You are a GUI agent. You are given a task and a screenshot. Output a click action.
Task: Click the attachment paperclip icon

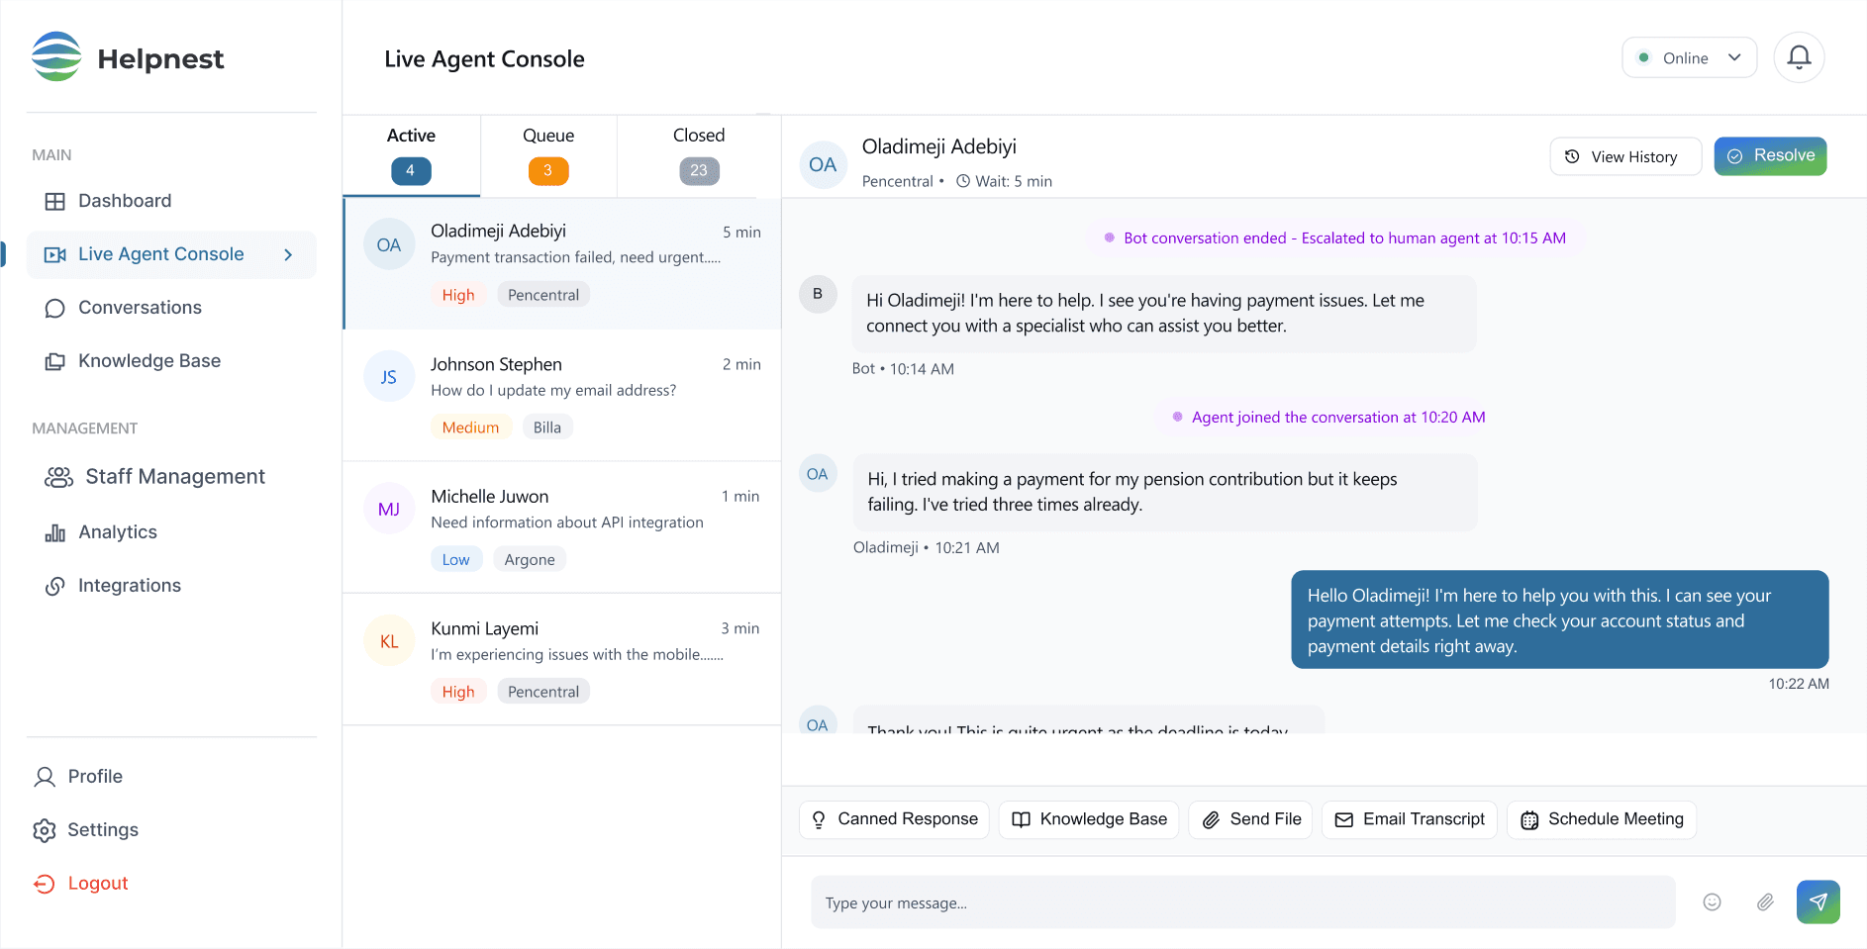pos(1765,902)
